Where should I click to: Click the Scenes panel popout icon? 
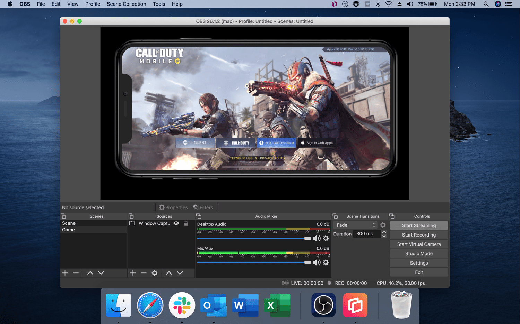tap(63, 216)
